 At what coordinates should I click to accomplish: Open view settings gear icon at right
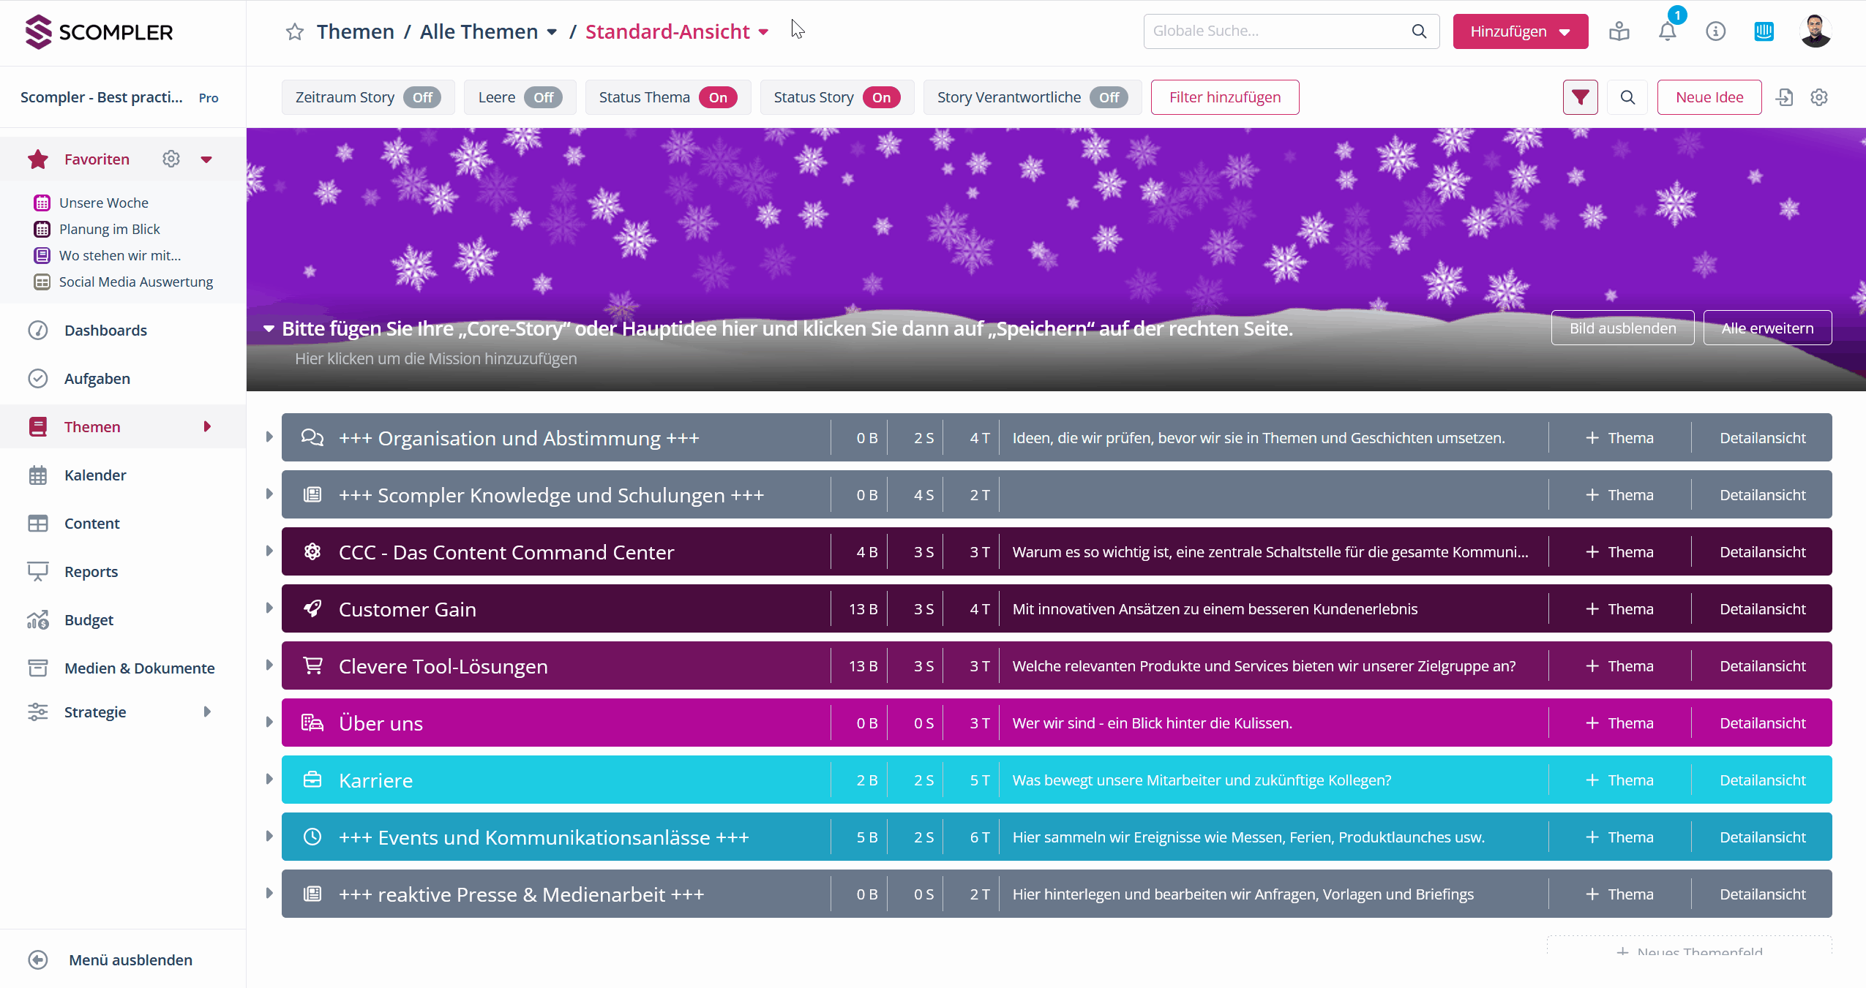click(x=1819, y=97)
